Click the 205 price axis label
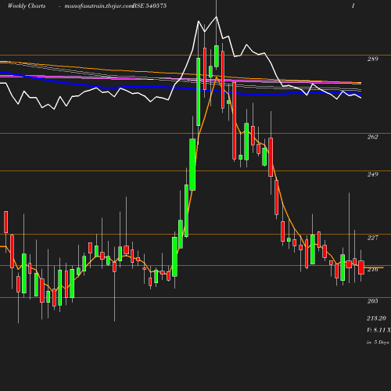 pyautogui.click(x=372, y=301)
